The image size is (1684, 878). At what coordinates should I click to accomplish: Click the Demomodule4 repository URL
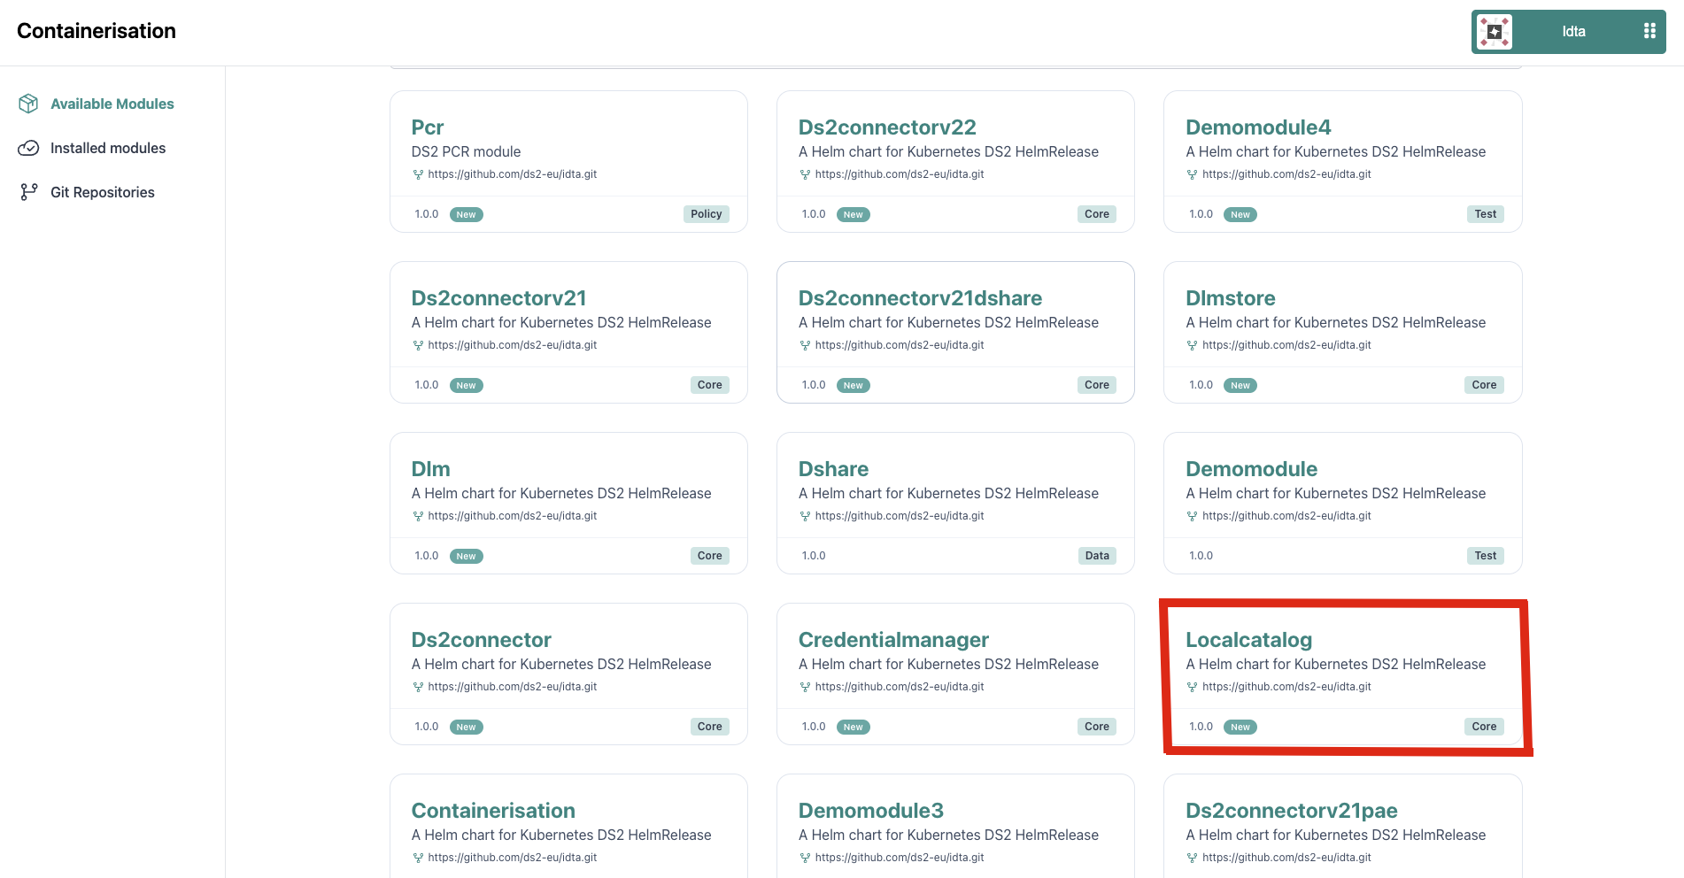click(x=1286, y=174)
